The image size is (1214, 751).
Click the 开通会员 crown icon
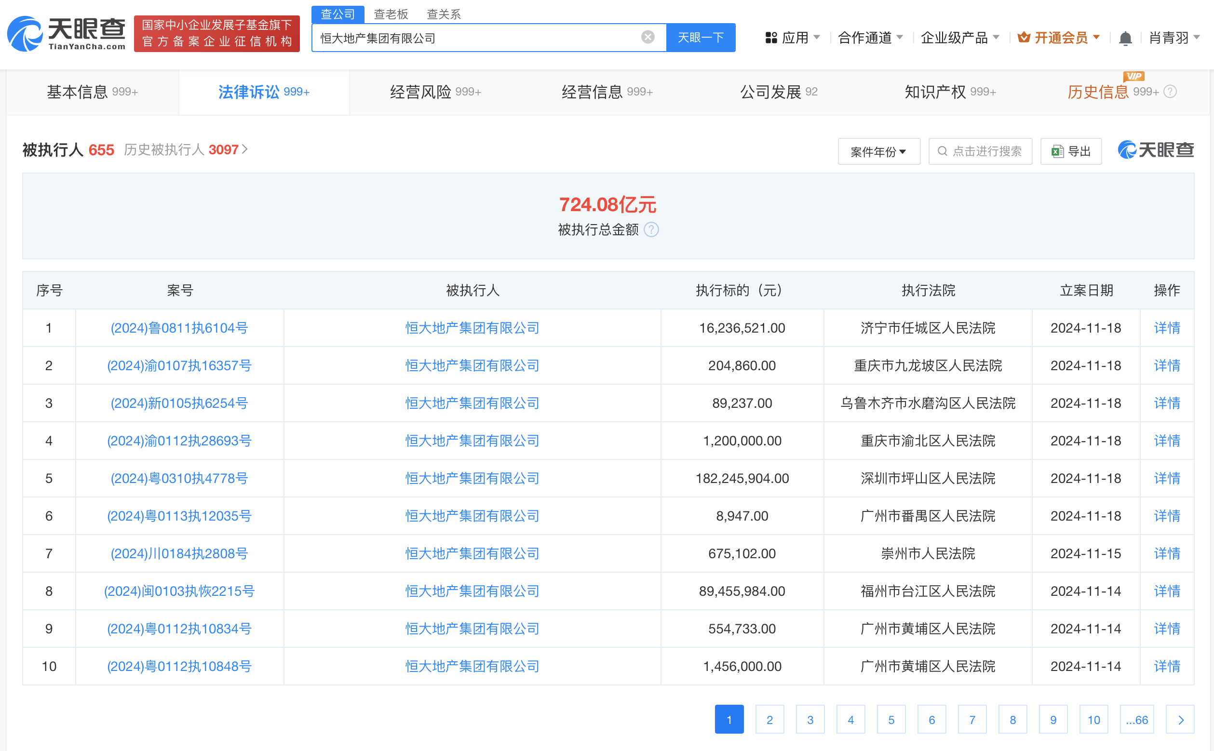coord(1023,37)
